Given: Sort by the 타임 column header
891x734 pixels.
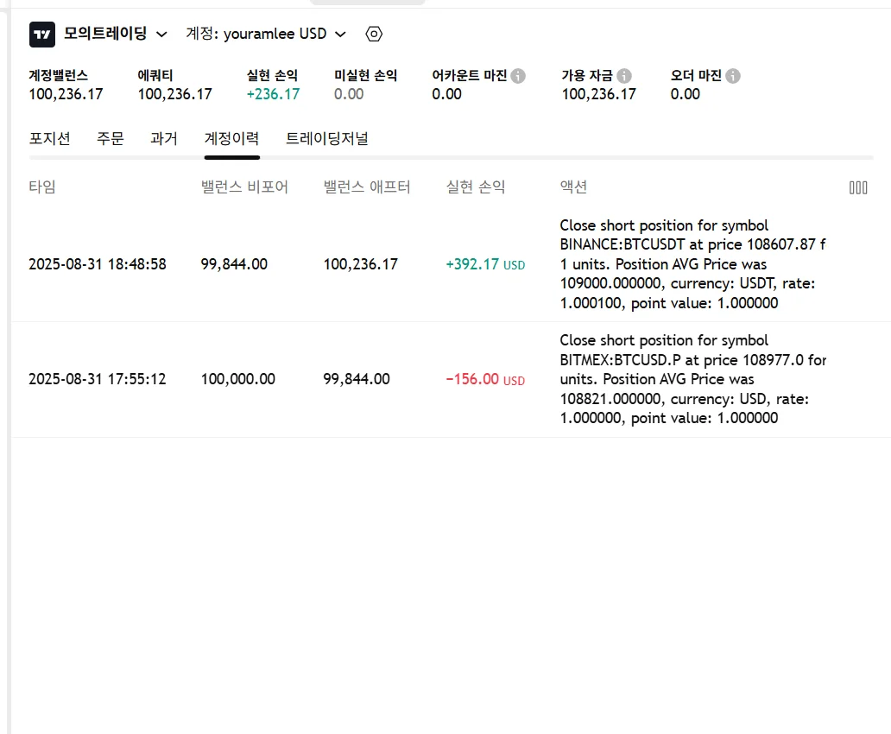Looking at the screenshot, I should (x=42, y=187).
